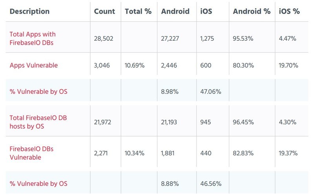Click FirebaseIO DBs Vulnerable label
This screenshot has width=314, height=196.
31,153
